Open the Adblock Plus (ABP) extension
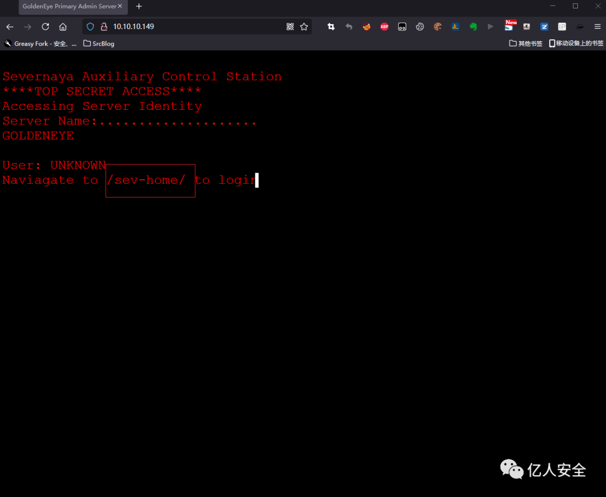The image size is (606, 497). [384, 27]
